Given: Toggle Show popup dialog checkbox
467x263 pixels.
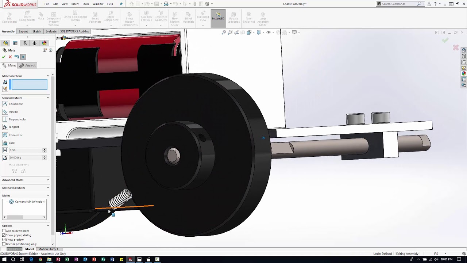Looking at the screenshot, I should [x=4, y=235].
